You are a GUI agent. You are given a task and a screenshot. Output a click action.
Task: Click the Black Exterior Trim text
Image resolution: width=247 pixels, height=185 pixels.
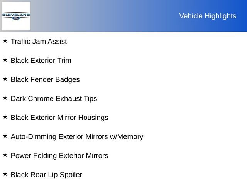(x=41, y=61)
